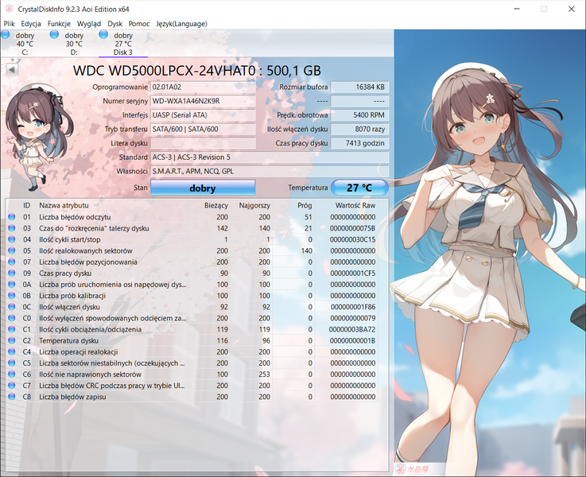Viewport: 586px width, 477px height.
Task: Click the Oprogramowanie field 02.01A02
Action: tap(203, 87)
